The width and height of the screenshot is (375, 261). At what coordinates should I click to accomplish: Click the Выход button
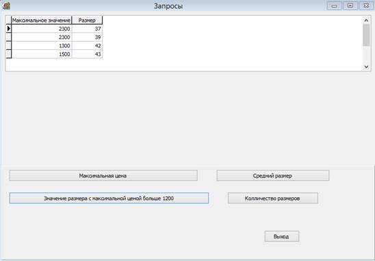[281, 236]
